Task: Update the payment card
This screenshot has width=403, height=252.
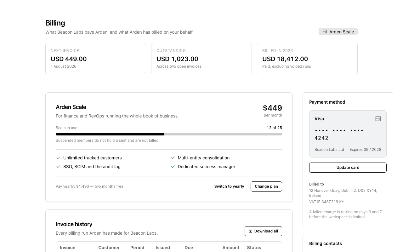Action: pyautogui.click(x=348, y=168)
